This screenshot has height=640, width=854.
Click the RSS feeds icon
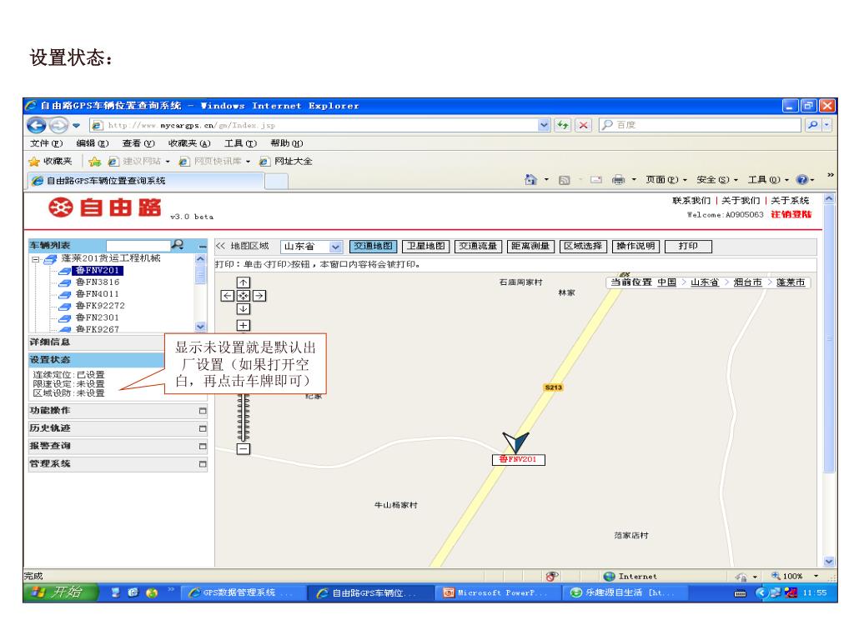(565, 180)
